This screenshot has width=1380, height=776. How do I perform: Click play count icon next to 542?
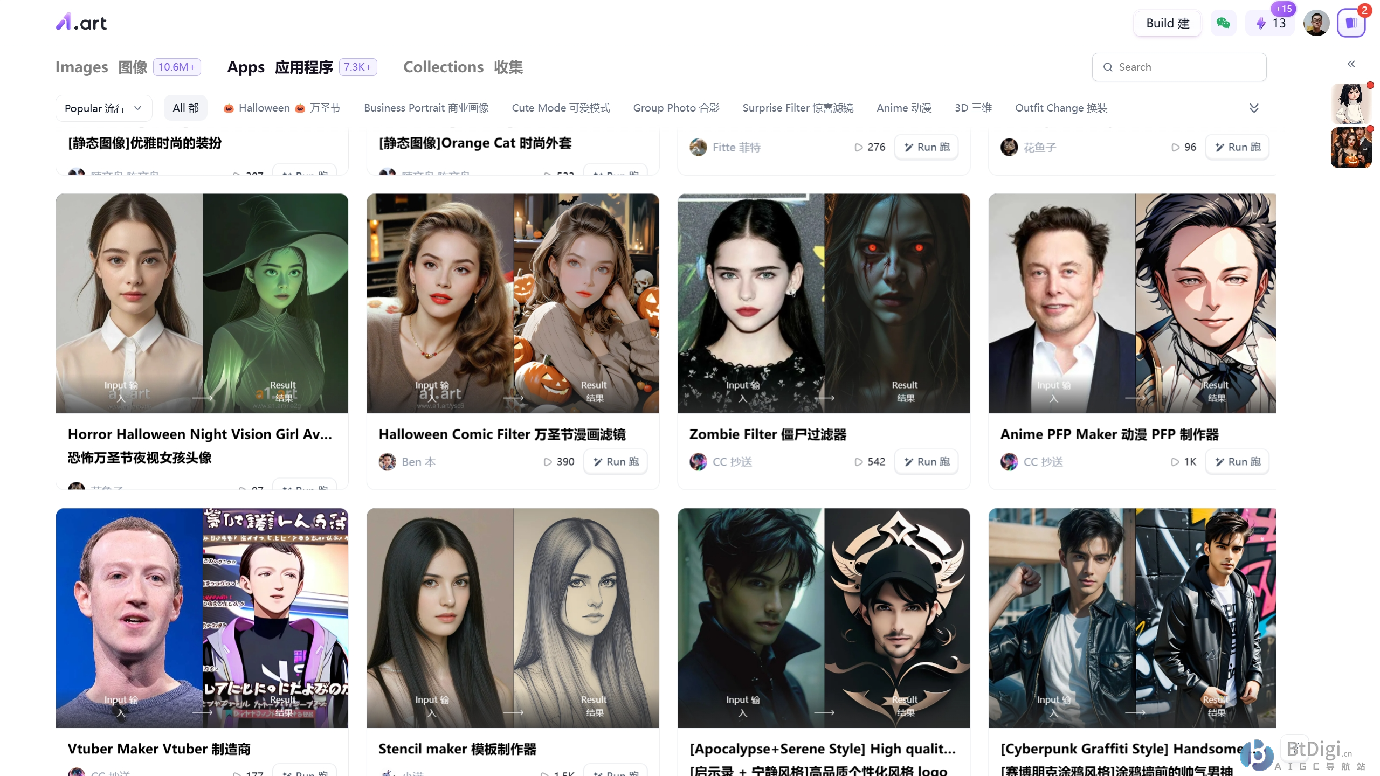point(858,462)
